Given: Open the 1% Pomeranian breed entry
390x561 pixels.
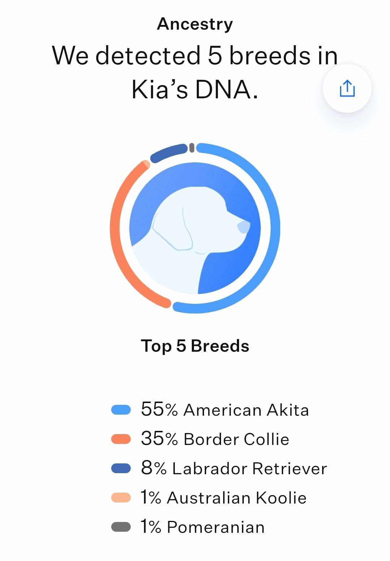Looking at the screenshot, I should [x=188, y=527].
